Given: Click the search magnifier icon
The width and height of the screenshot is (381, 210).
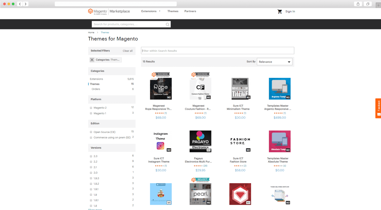Looking at the screenshot, I should 167,24.
